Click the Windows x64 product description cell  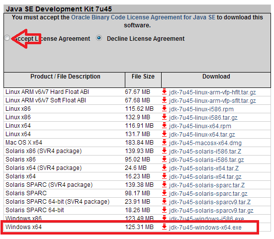click(x=23, y=227)
